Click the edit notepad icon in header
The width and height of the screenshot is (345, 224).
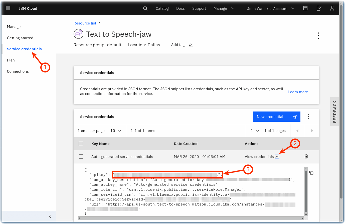click(x=319, y=8)
